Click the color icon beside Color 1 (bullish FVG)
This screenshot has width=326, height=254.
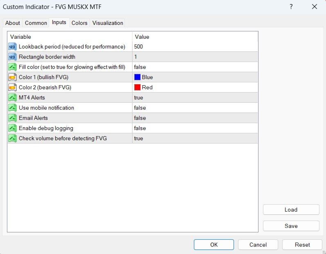[12, 77]
